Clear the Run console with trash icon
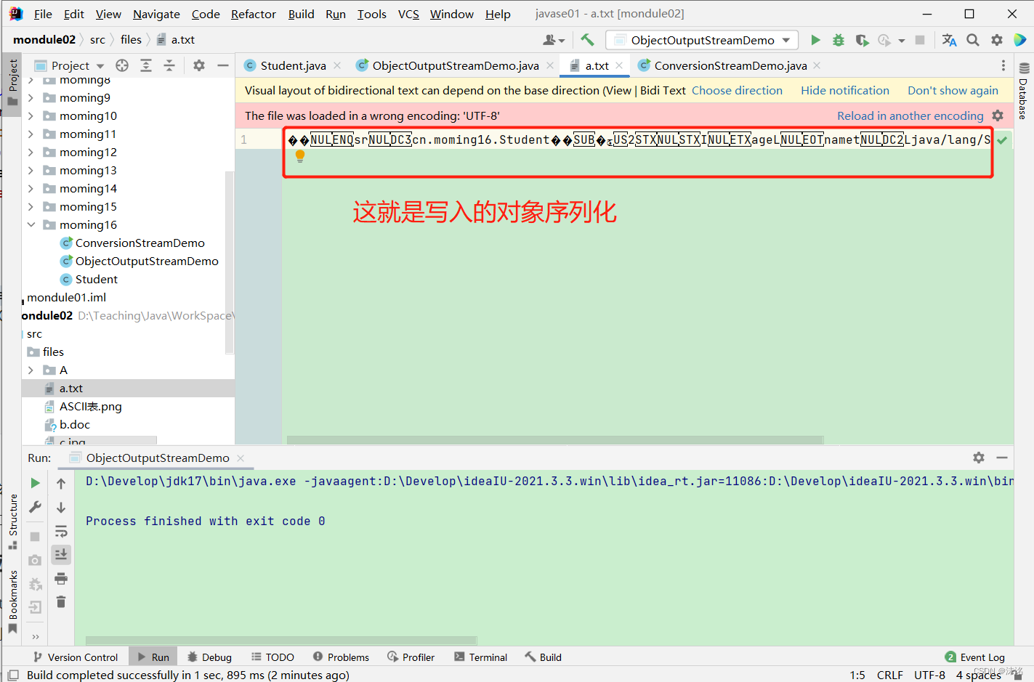1034x682 pixels. pyautogui.click(x=62, y=602)
